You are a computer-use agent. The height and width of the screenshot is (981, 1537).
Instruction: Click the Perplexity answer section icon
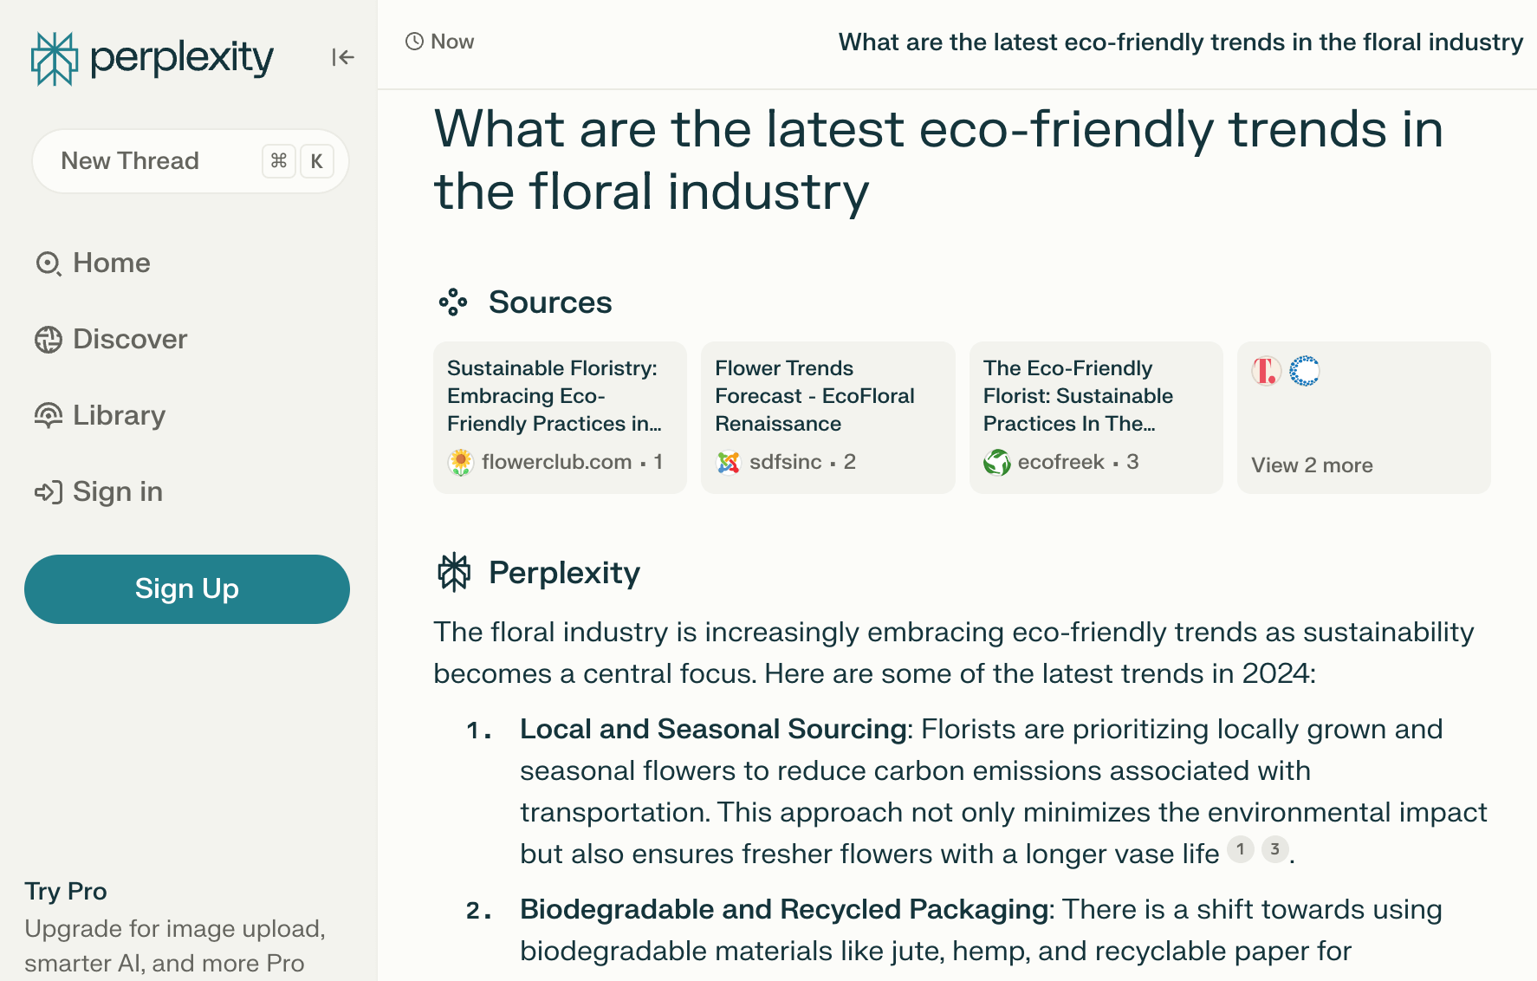point(454,573)
